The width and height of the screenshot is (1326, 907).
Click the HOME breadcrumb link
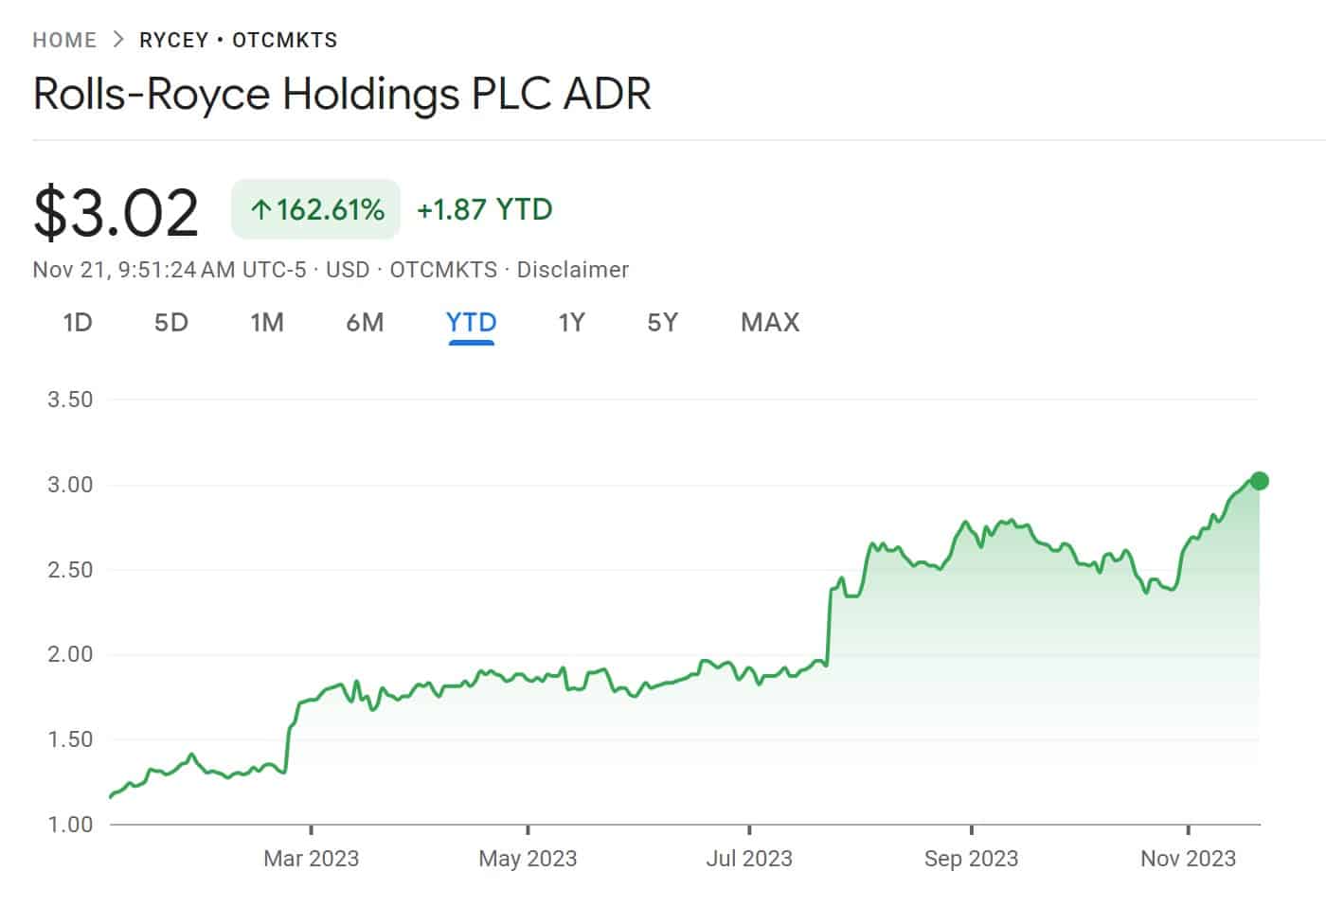64,40
